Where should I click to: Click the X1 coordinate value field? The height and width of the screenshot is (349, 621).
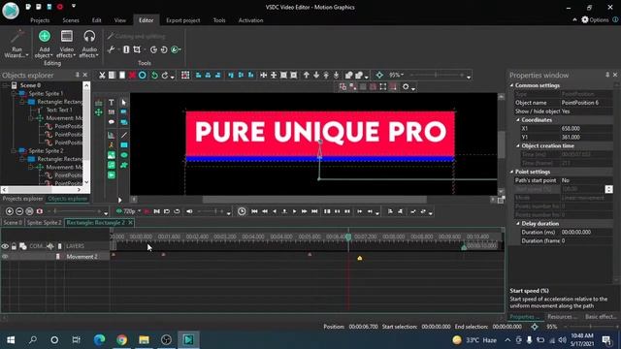pyautogui.click(x=586, y=129)
